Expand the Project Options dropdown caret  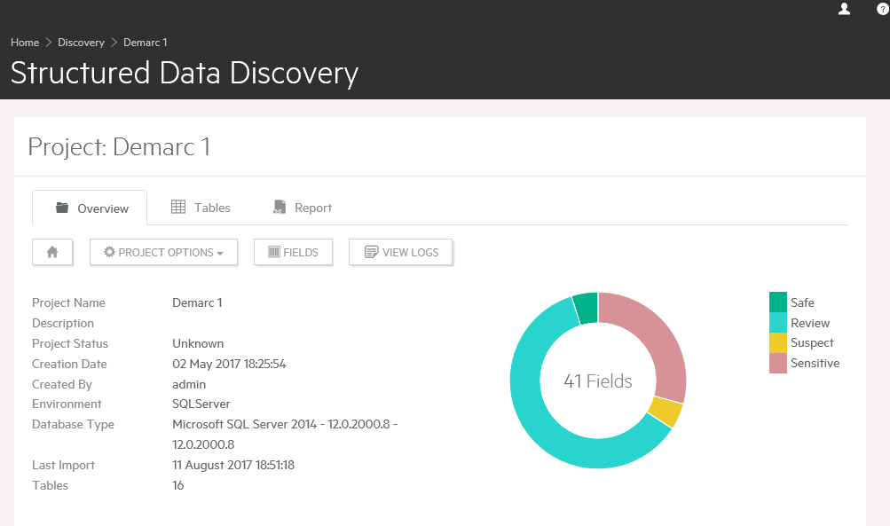[220, 254]
